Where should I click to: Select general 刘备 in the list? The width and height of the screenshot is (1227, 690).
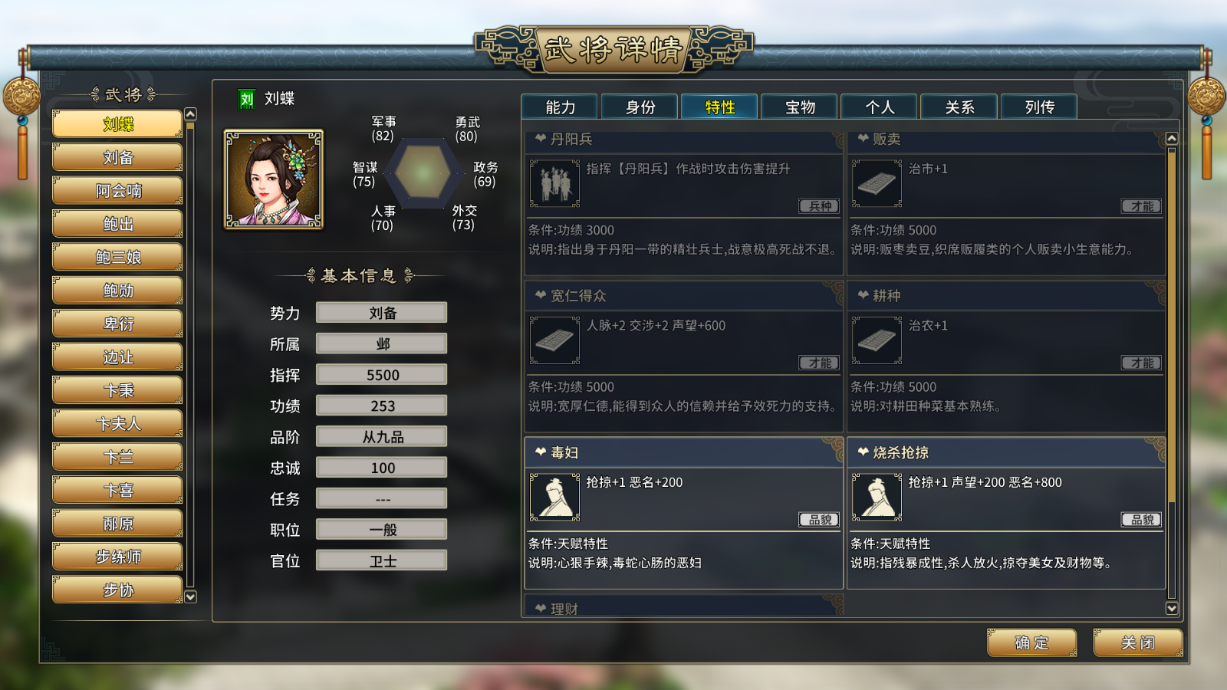point(117,157)
